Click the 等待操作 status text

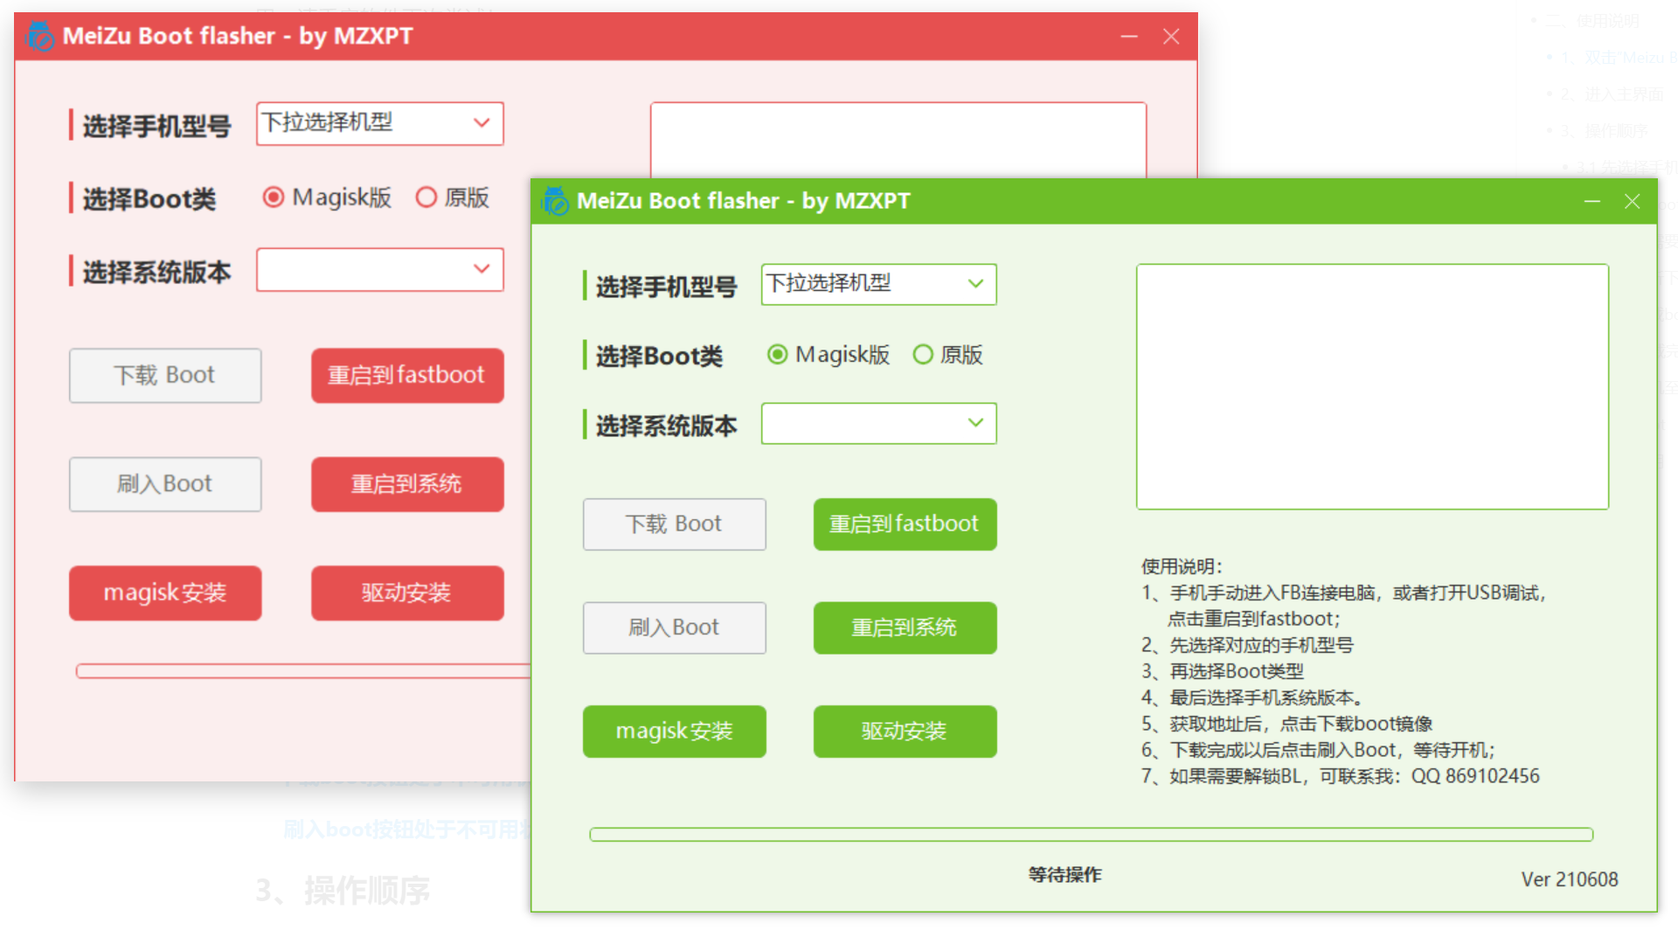(1064, 875)
